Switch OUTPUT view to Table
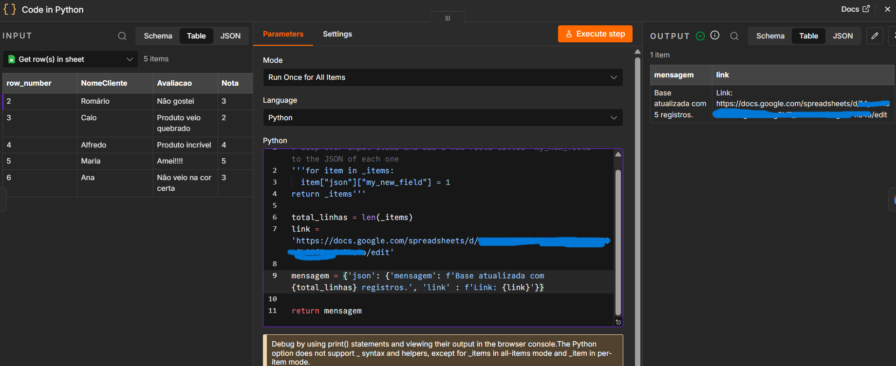 tap(808, 36)
